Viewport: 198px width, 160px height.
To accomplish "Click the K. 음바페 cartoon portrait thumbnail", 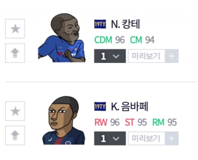I will [63, 120].
